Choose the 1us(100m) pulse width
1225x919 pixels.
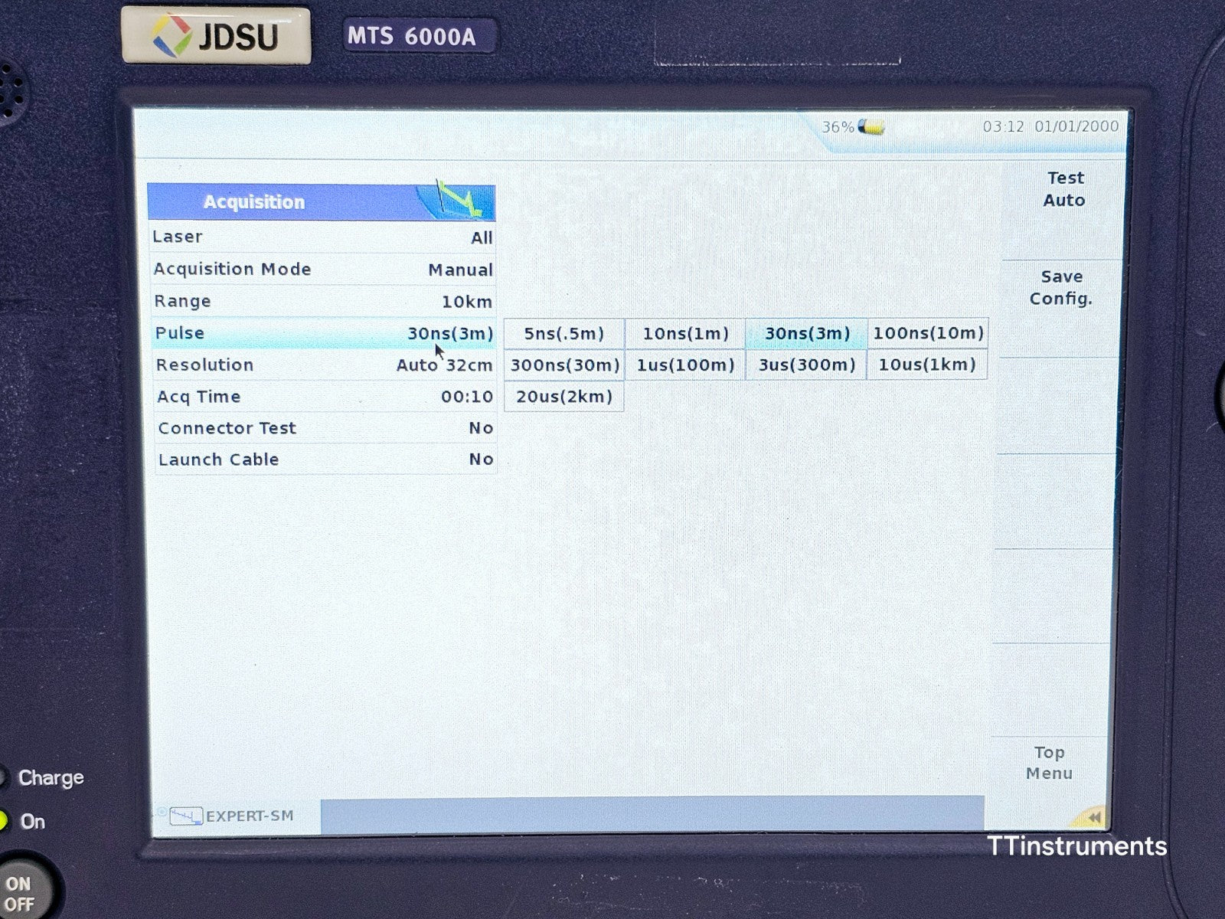684,365
